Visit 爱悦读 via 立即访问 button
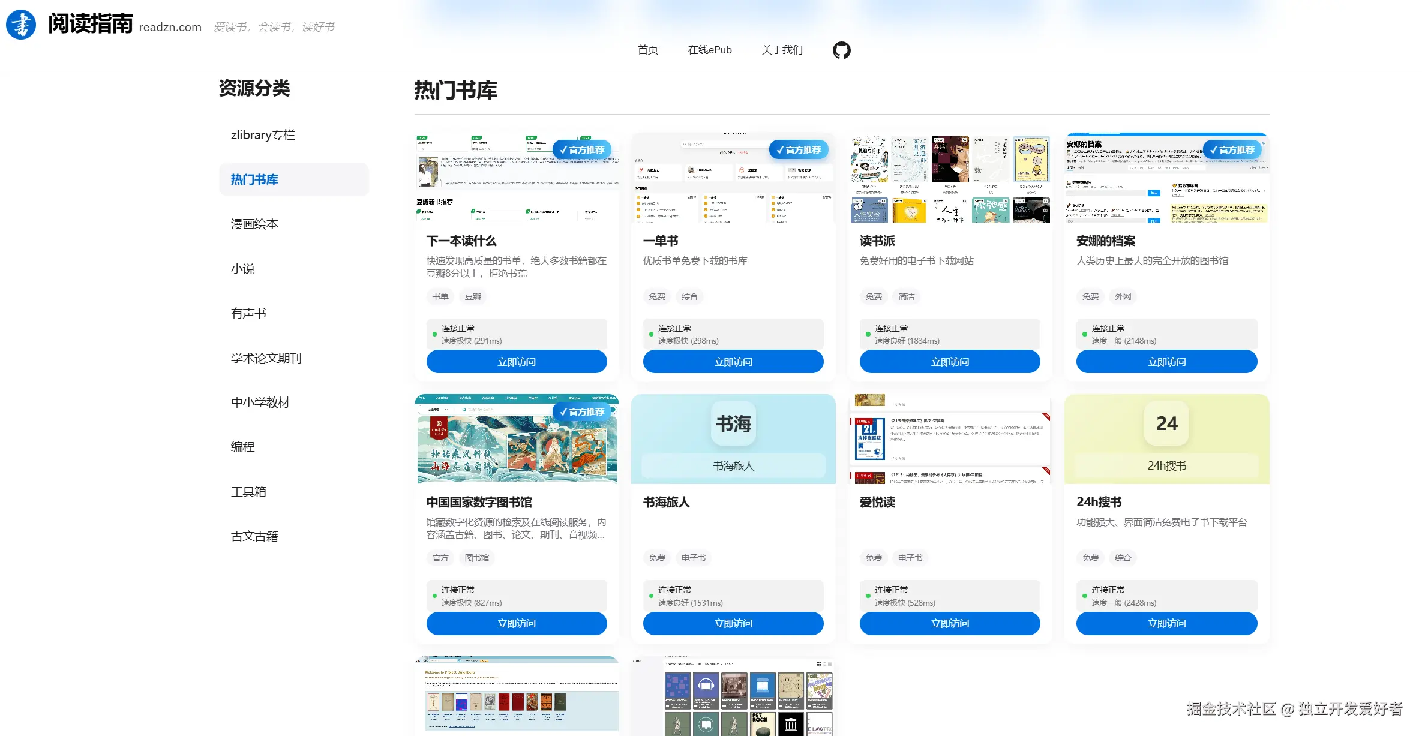The image size is (1422, 736). [x=949, y=623]
